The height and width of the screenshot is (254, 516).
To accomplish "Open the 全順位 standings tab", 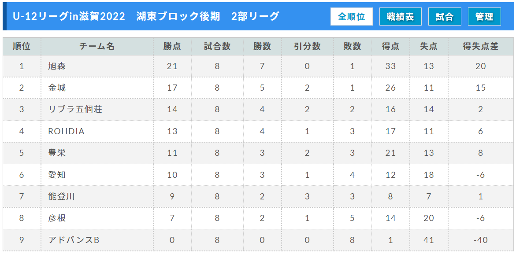I will (352, 16).
